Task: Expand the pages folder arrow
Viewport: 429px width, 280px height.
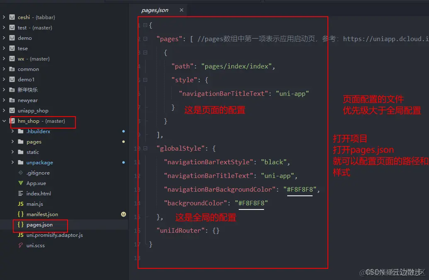Action: pyautogui.click(x=12, y=141)
